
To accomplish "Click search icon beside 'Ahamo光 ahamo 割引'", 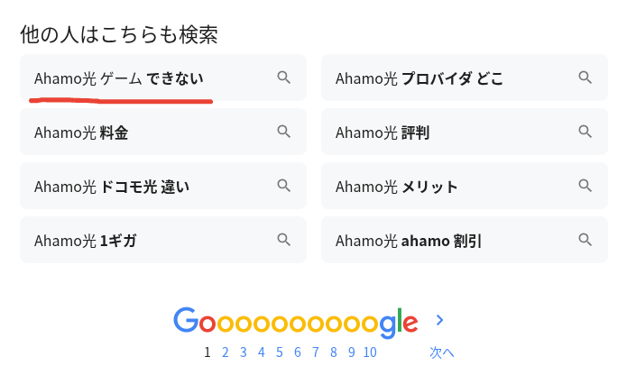I will (586, 240).
